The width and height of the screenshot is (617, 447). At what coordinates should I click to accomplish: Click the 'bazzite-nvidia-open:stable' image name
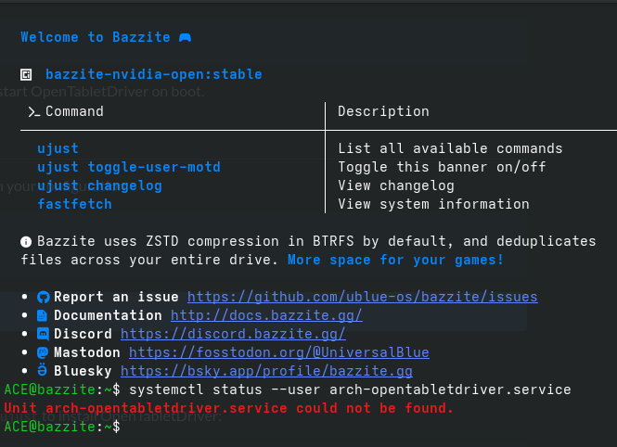tap(154, 74)
